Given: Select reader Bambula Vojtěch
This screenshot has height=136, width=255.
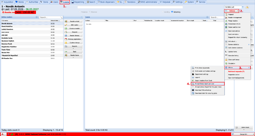Looking at the screenshot, I should pos(32,41).
